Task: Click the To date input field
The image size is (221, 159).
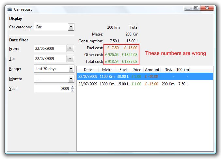Action: pos(50,59)
